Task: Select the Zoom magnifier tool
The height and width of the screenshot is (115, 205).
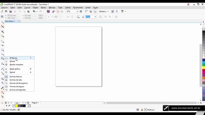Action: click(x=2, y=36)
